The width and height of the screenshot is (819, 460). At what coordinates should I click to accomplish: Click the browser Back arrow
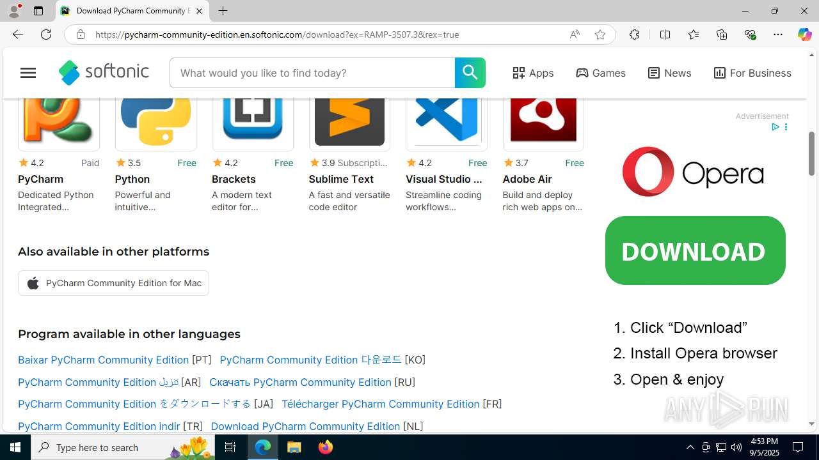[18, 34]
